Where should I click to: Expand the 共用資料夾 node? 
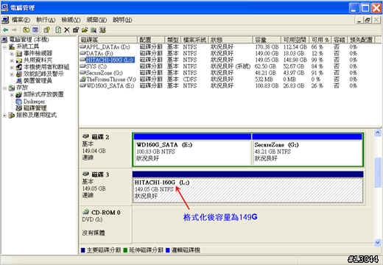12,60
